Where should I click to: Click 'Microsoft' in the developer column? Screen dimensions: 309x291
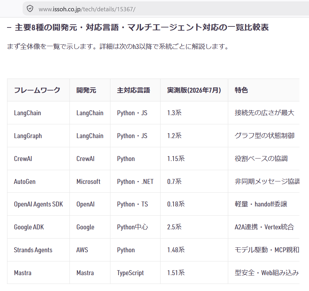(89, 181)
